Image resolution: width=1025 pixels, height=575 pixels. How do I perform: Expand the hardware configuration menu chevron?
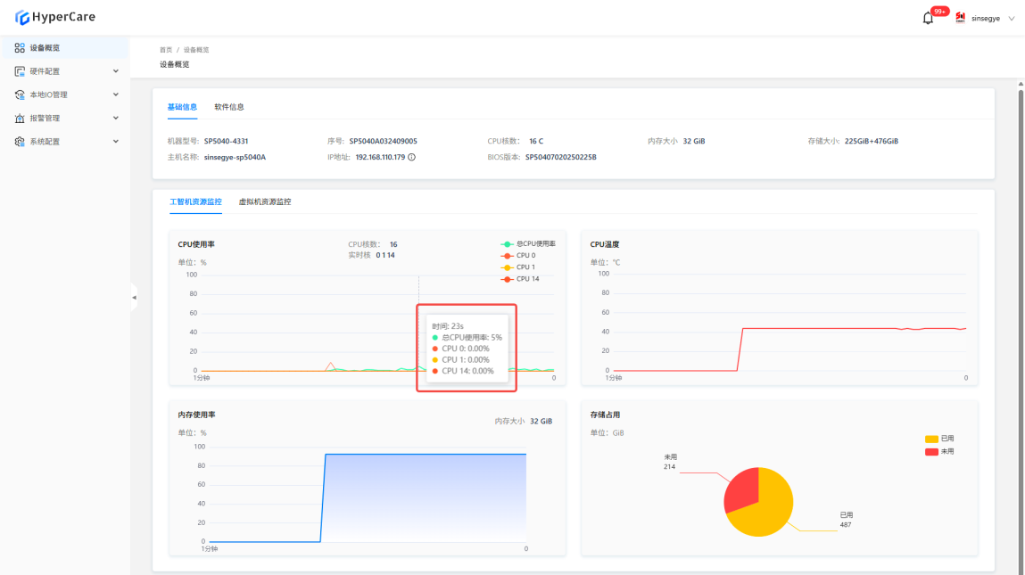[115, 71]
